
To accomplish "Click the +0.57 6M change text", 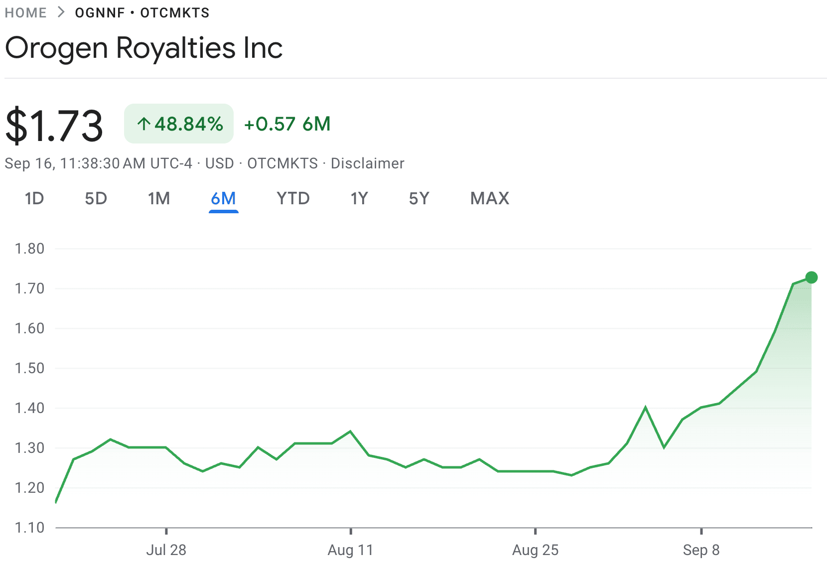I will [x=287, y=124].
